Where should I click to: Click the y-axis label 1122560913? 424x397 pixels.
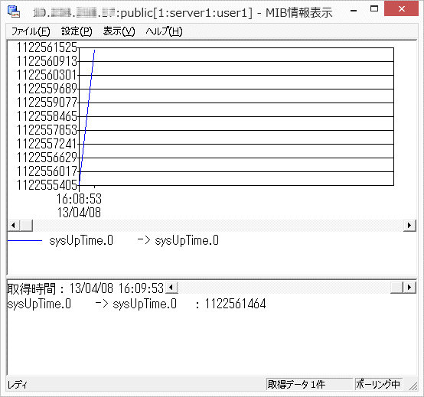(47, 61)
